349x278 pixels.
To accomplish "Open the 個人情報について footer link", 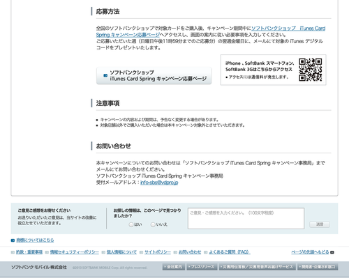I will [x=121, y=252].
